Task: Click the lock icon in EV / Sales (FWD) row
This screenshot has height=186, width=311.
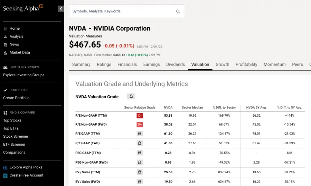Action: coord(140,182)
